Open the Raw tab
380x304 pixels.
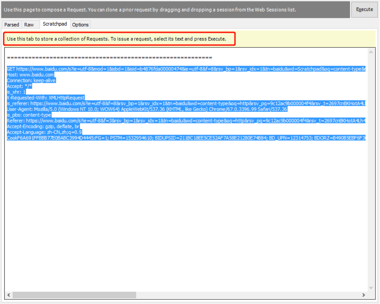(29, 25)
